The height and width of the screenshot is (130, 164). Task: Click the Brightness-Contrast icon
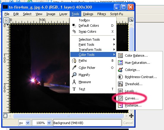[120, 77]
